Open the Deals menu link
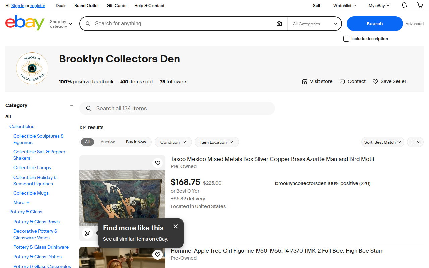The height and width of the screenshot is (268, 429). point(61,5)
